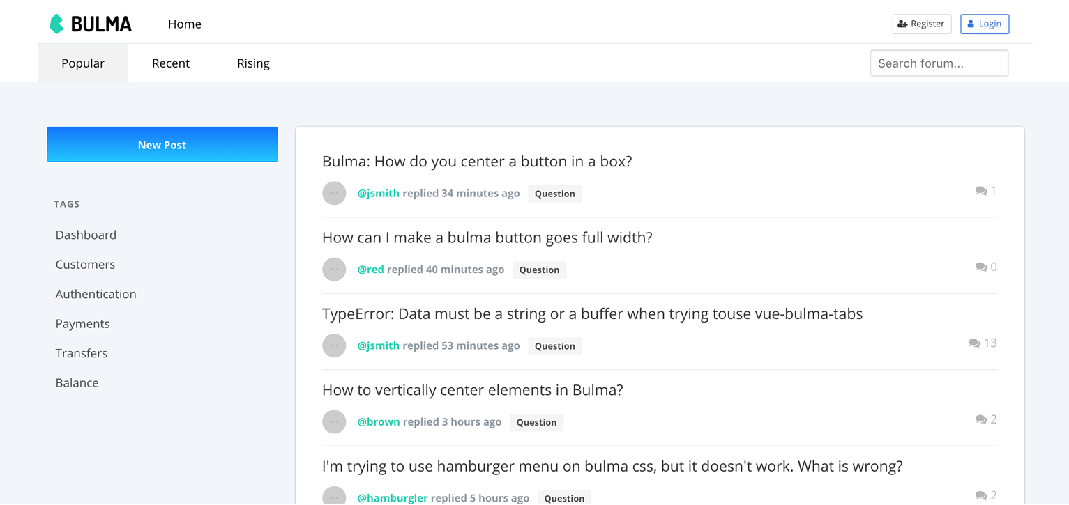
Task: Go to Home in the navbar
Action: click(x=185, y=24)
